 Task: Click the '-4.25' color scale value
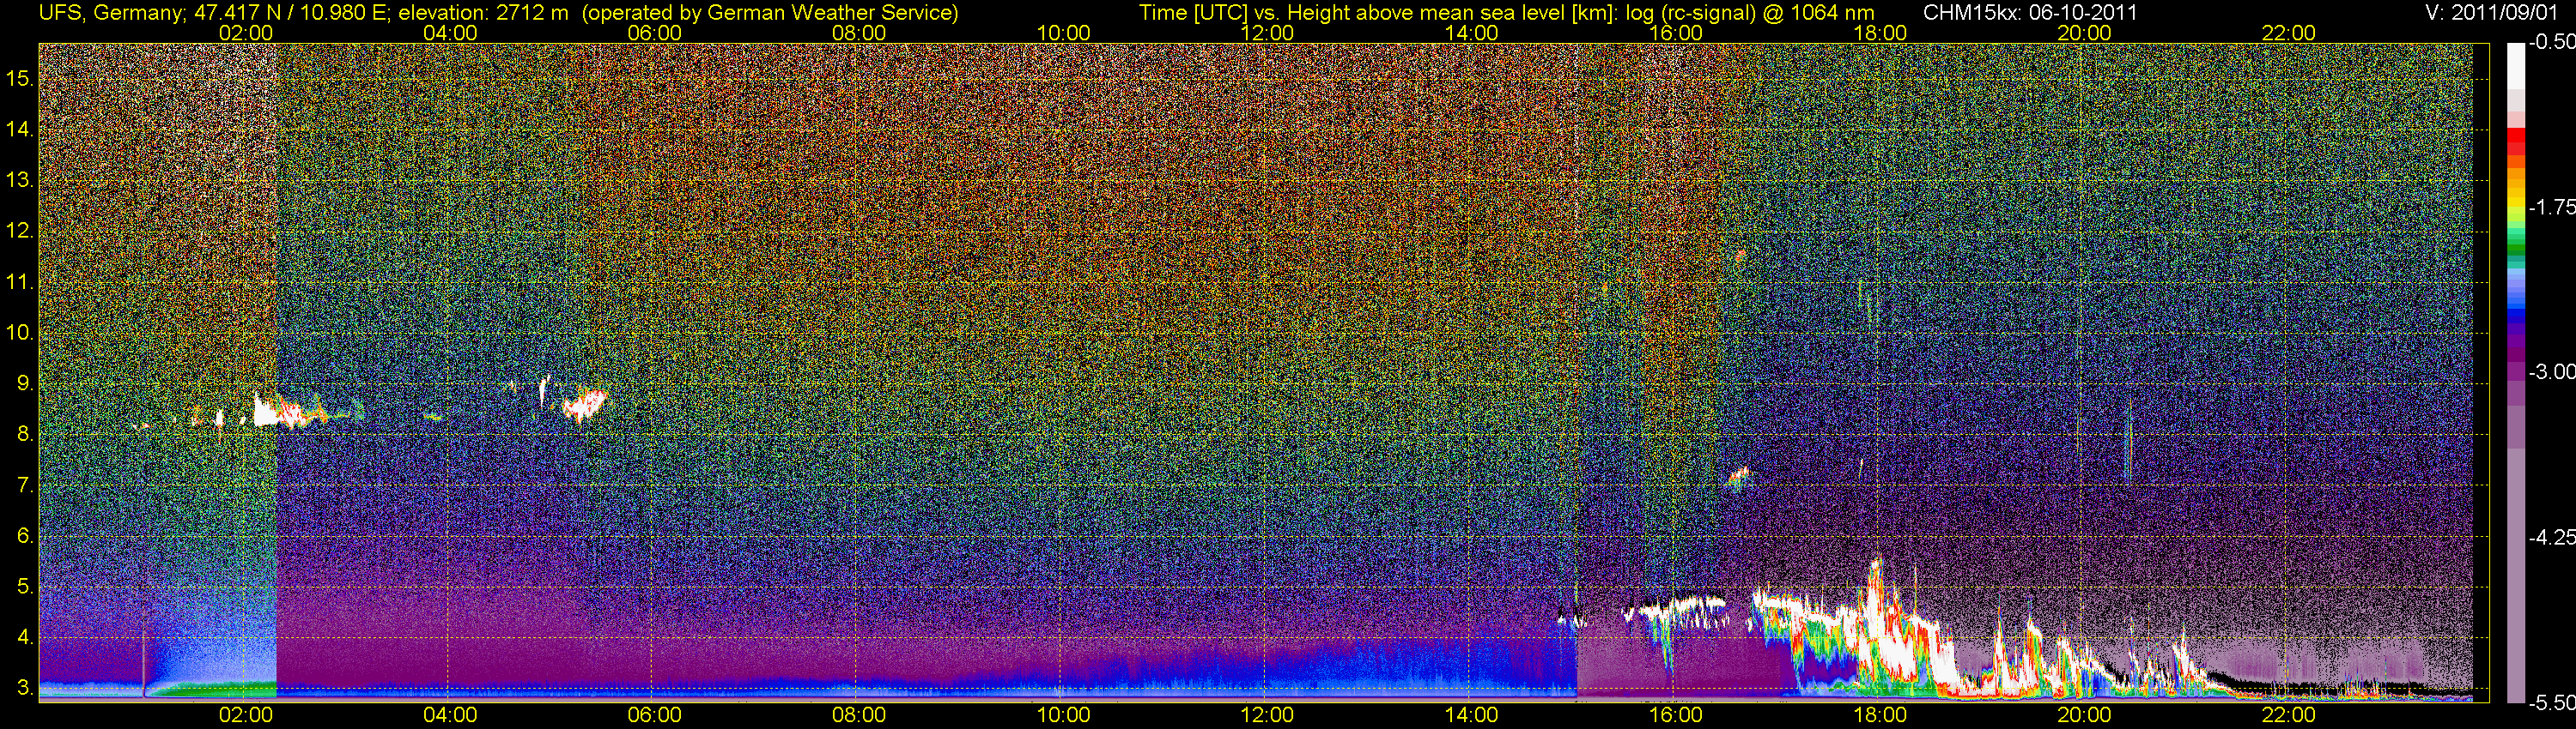pyautogui.click(x=2551, y=537)
